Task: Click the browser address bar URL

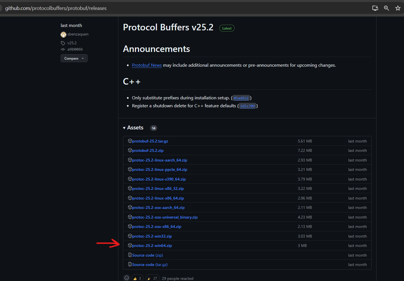Action: coord(56,8)
